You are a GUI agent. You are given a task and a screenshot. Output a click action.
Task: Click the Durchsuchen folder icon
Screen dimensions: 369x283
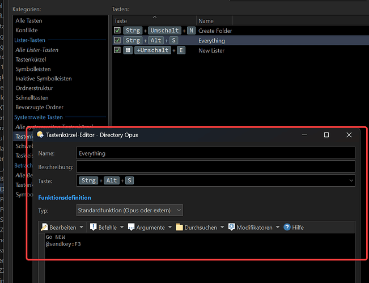tap(179, 227)
